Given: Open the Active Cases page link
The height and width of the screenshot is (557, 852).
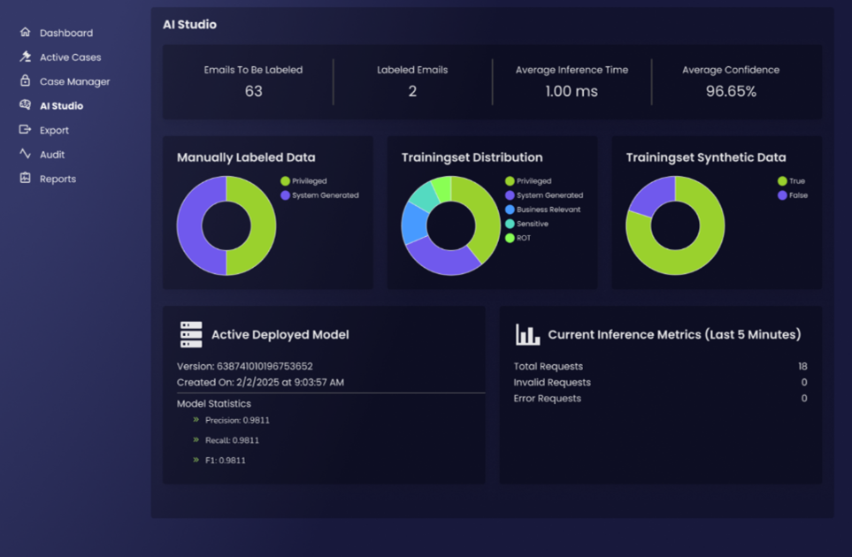Looking at the screenshot, I should (x=73, y=57).
